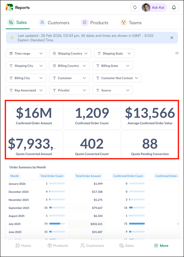Expand the Time range filter
184x257 pixels.
(x=26, y=53)
